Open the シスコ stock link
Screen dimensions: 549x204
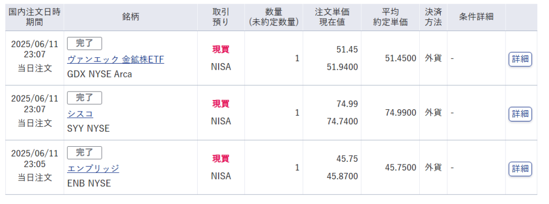[80, 114]
